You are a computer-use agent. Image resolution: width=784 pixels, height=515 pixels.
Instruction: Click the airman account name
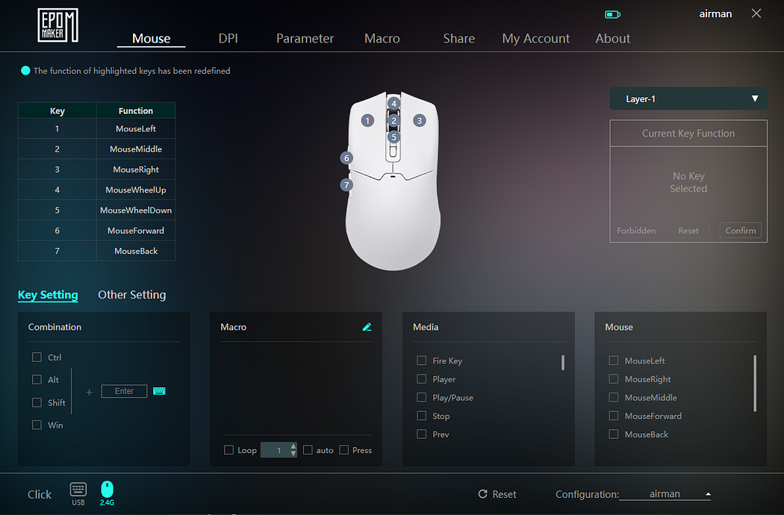point(715,14)
